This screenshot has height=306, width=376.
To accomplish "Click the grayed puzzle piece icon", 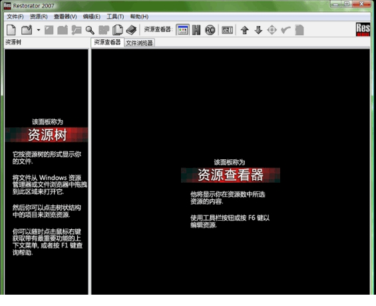I will 104,30.
